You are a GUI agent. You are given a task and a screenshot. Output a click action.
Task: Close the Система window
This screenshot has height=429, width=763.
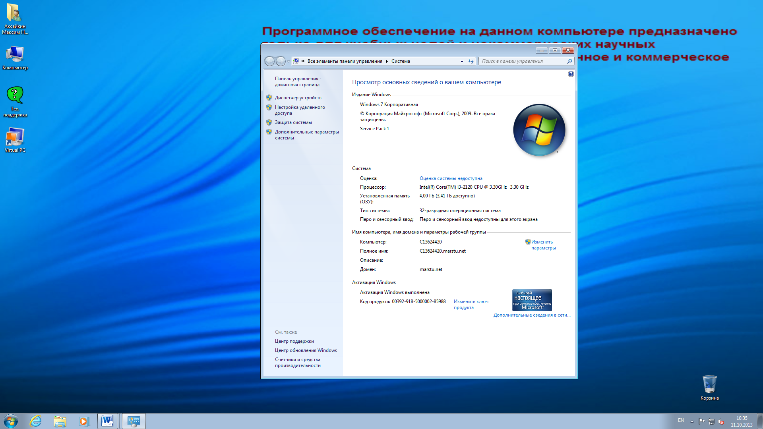[x=568, y=50]
